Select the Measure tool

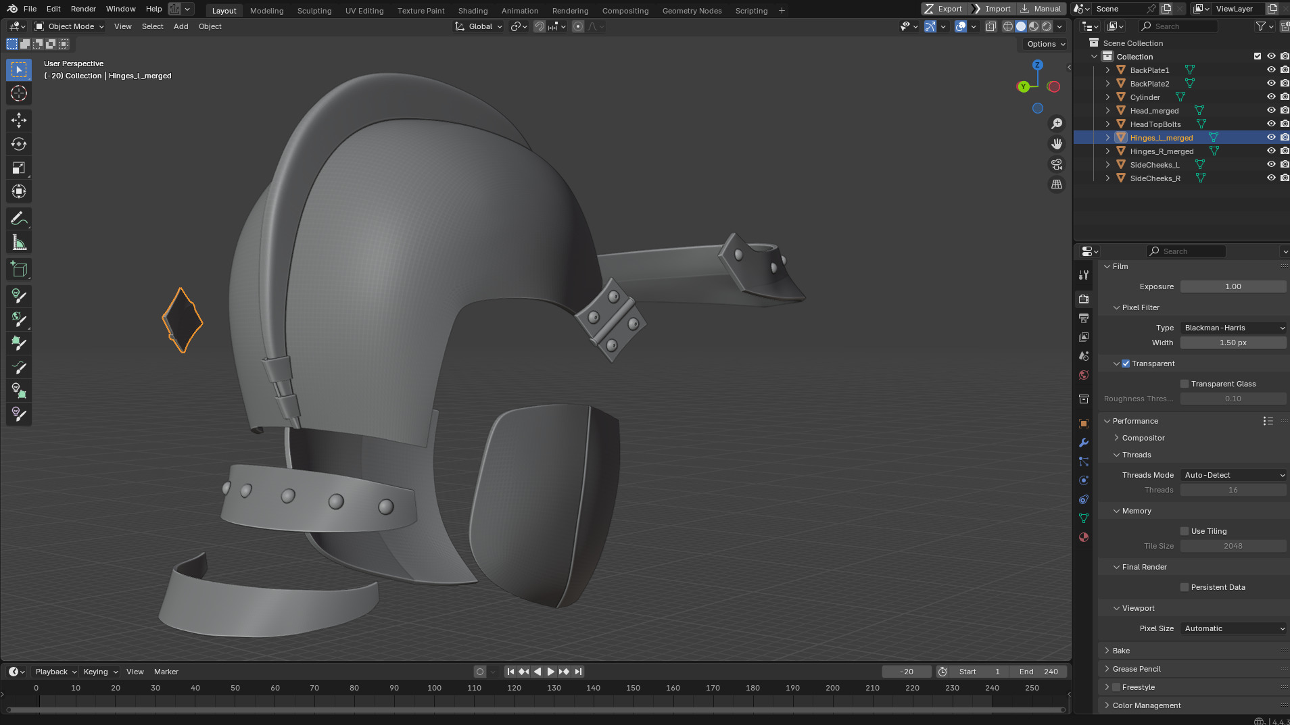[19, 243]
